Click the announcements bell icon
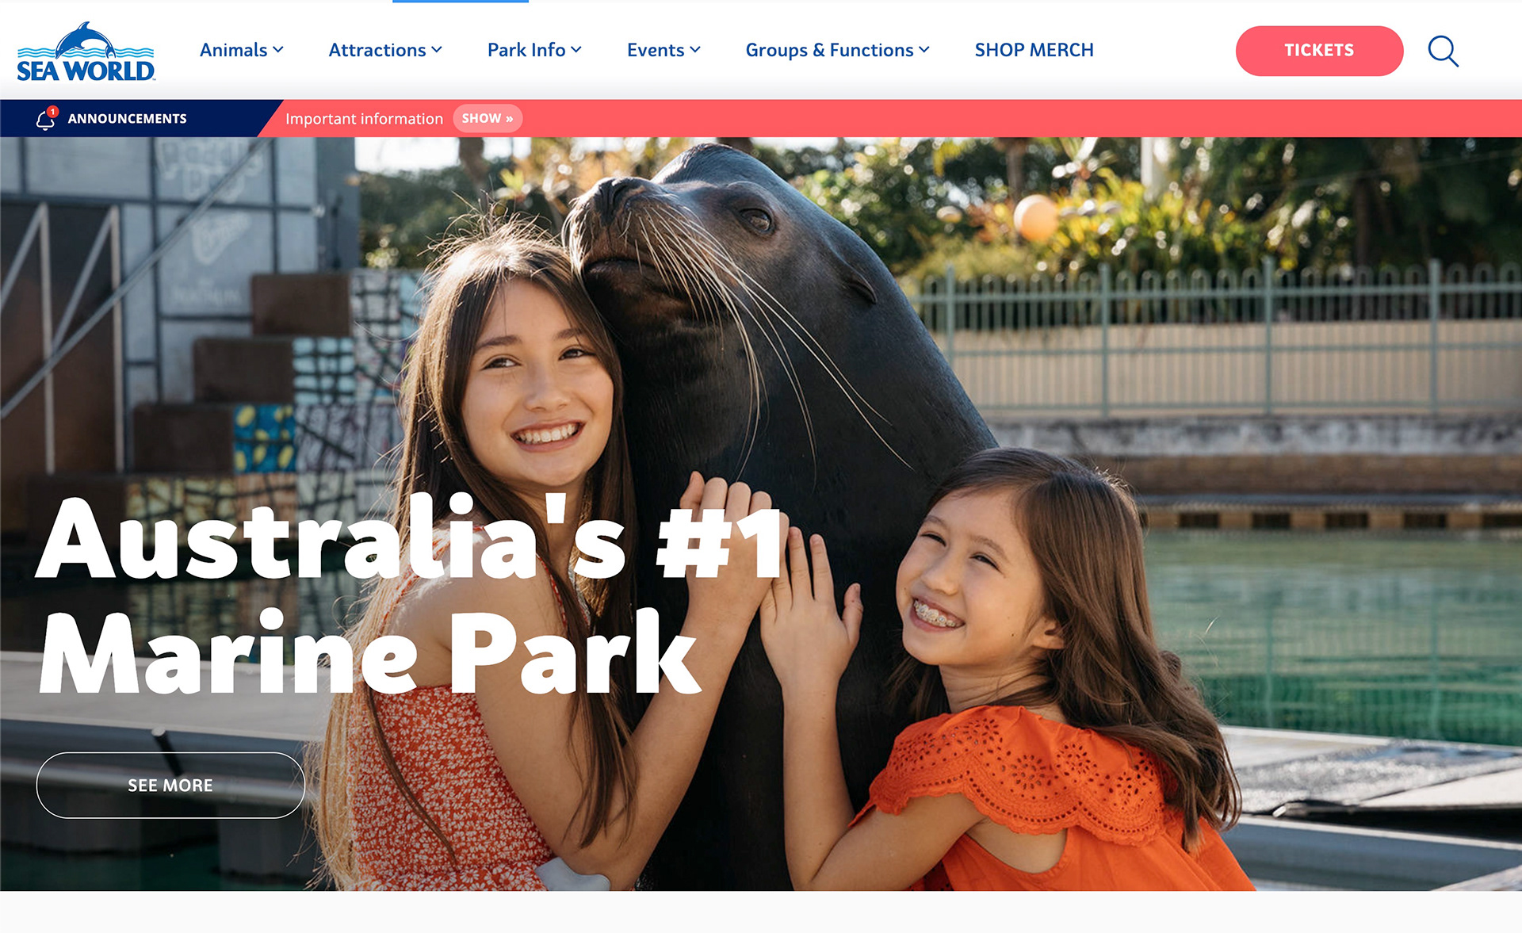Screen dimensions: 1522x933 [x=47, y=118]
